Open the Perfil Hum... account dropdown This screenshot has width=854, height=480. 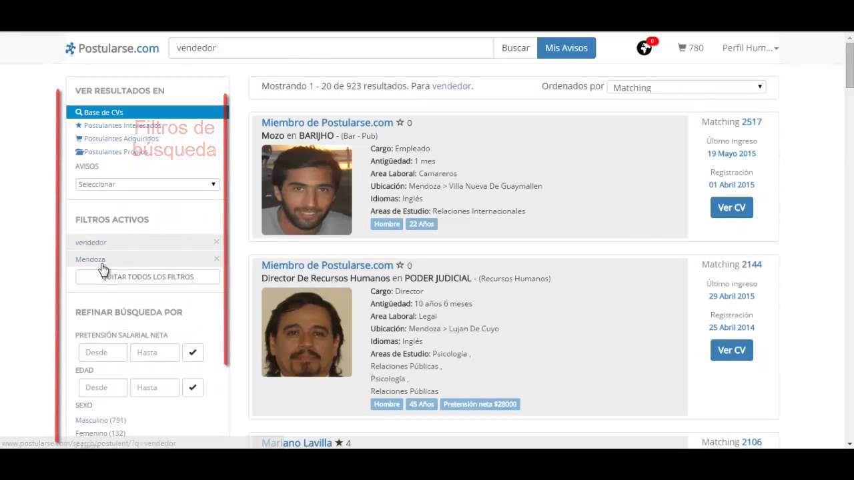coord(751,48)
